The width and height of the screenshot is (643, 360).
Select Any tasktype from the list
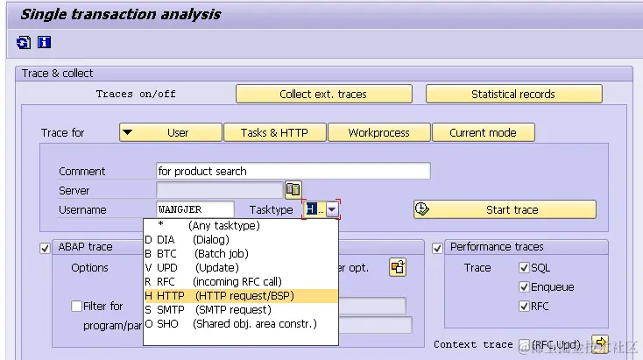241,225
